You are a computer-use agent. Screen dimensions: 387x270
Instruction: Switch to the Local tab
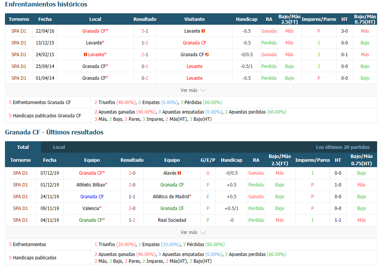point(59,147)
